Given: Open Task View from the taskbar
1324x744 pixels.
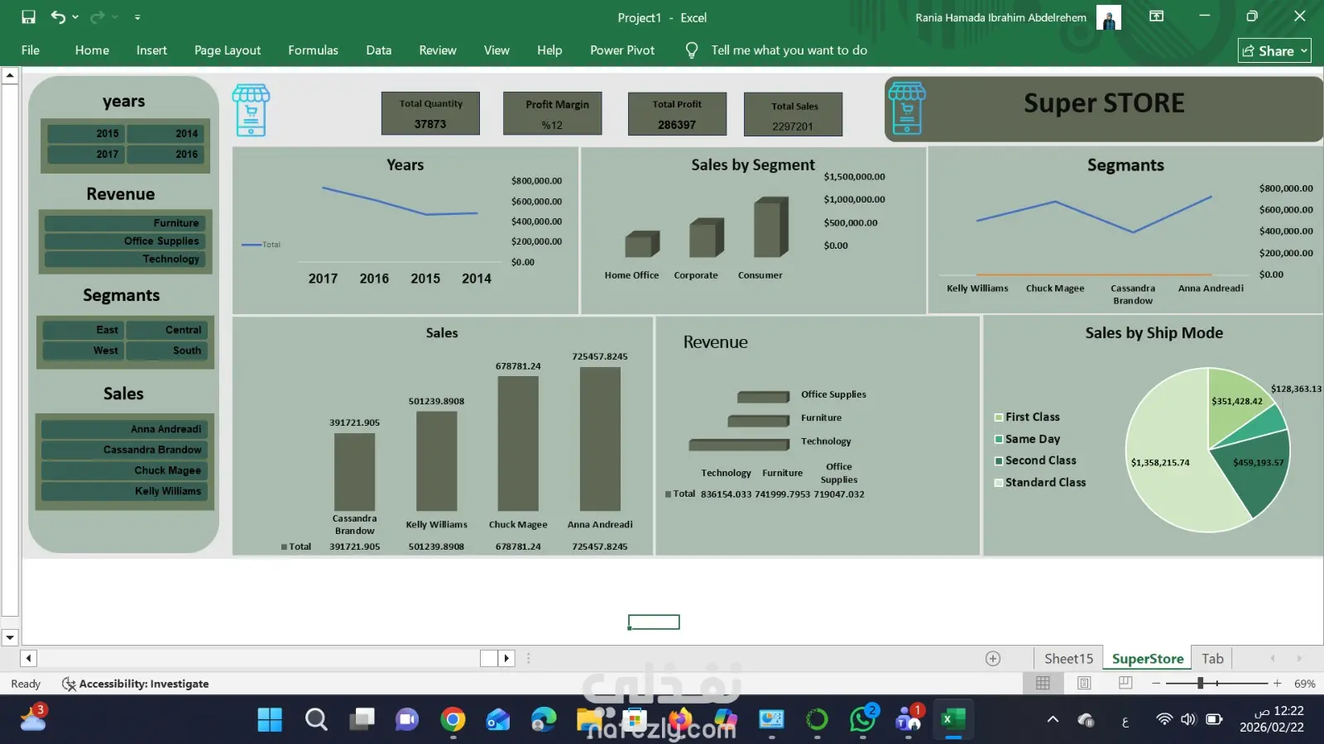Looking at the screenshot, I should (362, 720).
